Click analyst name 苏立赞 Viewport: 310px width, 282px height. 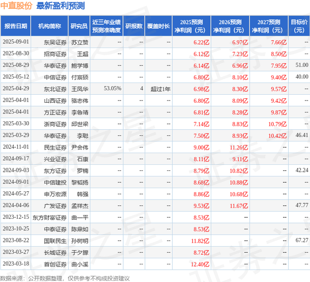tap(80, 42)
